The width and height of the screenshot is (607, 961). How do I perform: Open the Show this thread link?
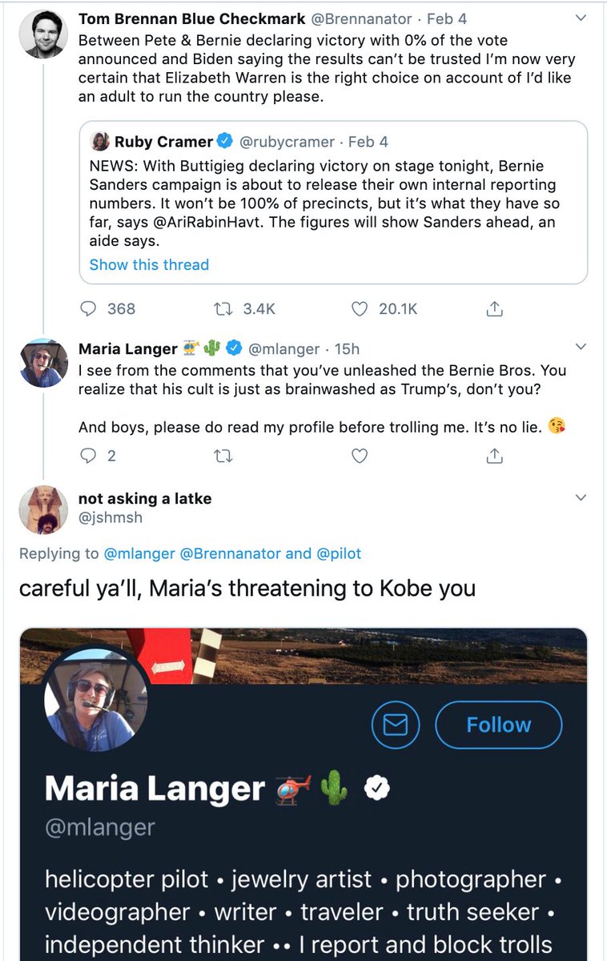point(149,265)
